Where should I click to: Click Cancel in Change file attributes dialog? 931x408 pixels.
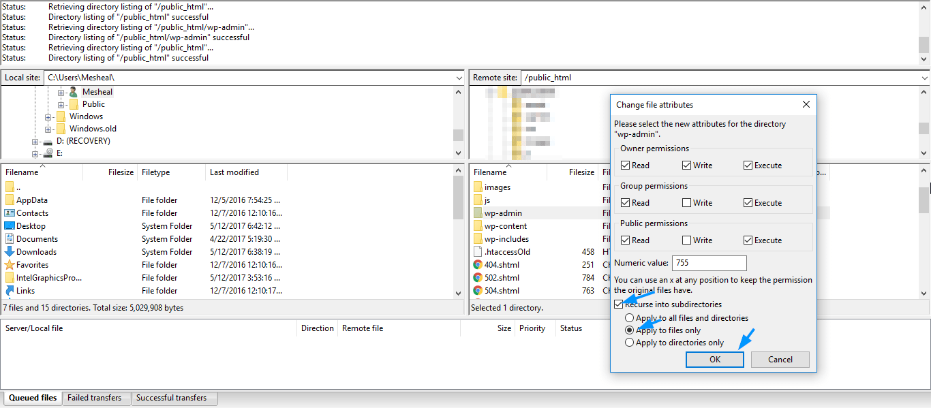click(x=780, y=360)
